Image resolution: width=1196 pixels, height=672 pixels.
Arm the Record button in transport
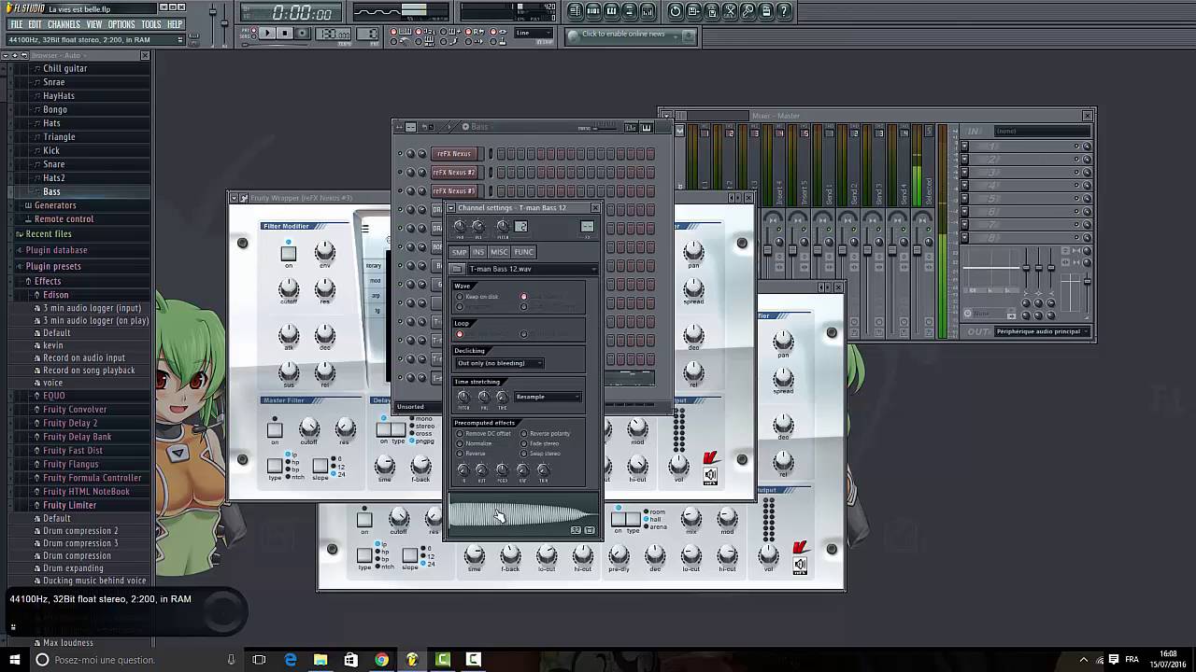click(303, 34)
